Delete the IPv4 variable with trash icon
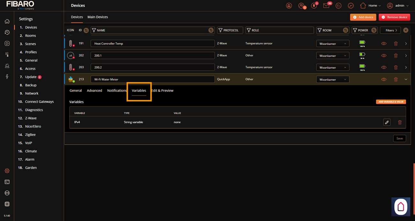The image size is (415, 221). coord(399,122)
